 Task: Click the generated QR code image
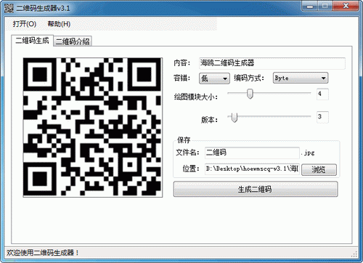[x=93, y=127]
